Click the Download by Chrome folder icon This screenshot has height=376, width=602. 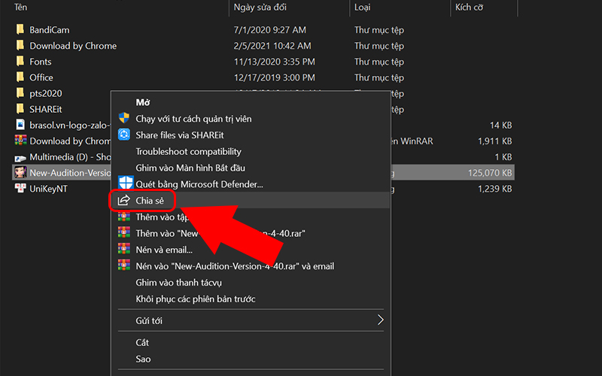point(20,45)
